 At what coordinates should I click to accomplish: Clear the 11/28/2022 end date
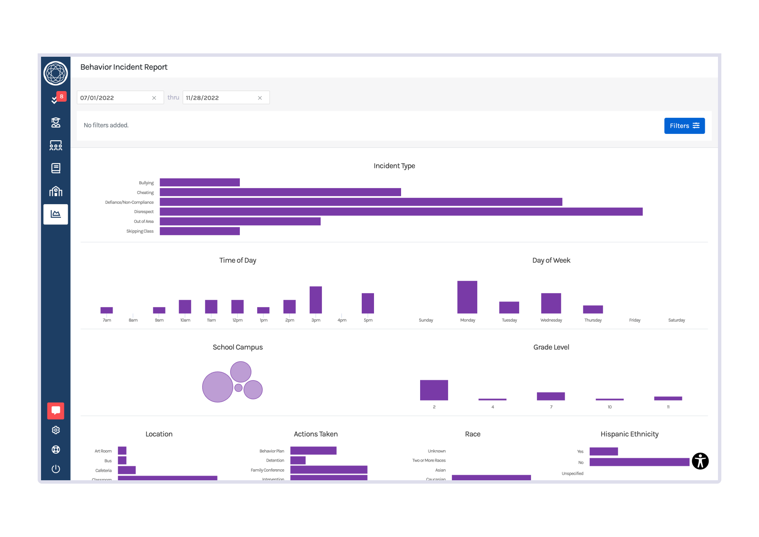(x=260, y=98)
